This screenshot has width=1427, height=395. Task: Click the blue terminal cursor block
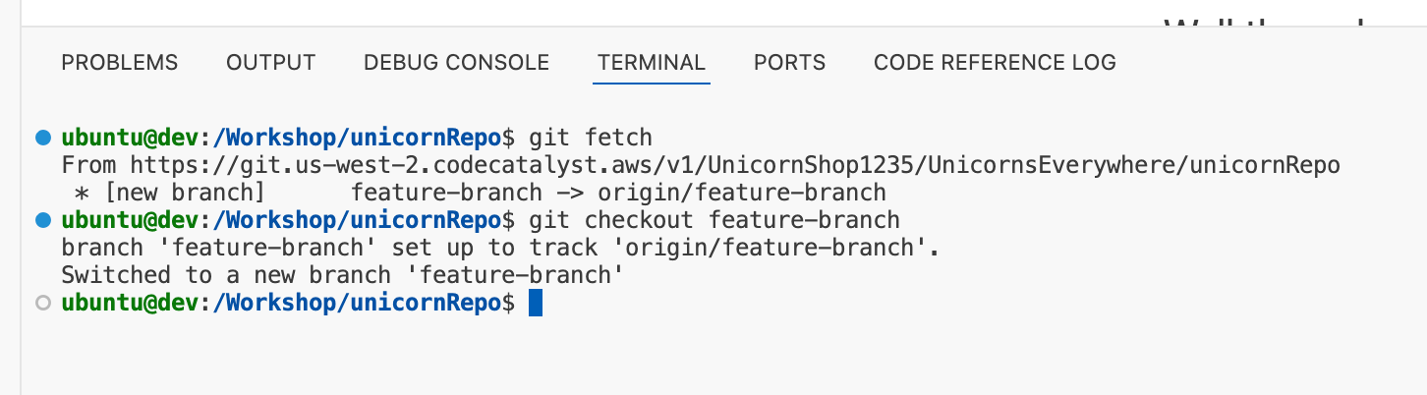[536, 303]
